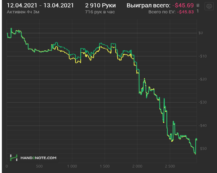Screen dimensions: 217x173
Task: Click the -$30 y-axis label
Action: coord(203,102)
